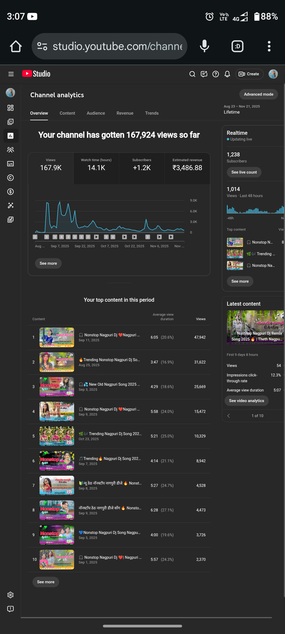Switch to the Revenue tab
Screen dimensions: 285x634
pos(125,113)
